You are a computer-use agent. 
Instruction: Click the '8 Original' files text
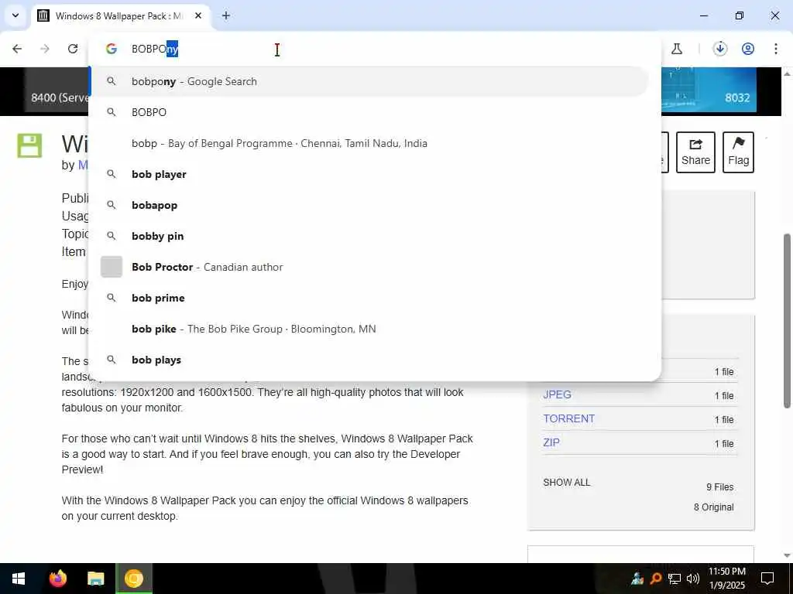tap(713, 507)
